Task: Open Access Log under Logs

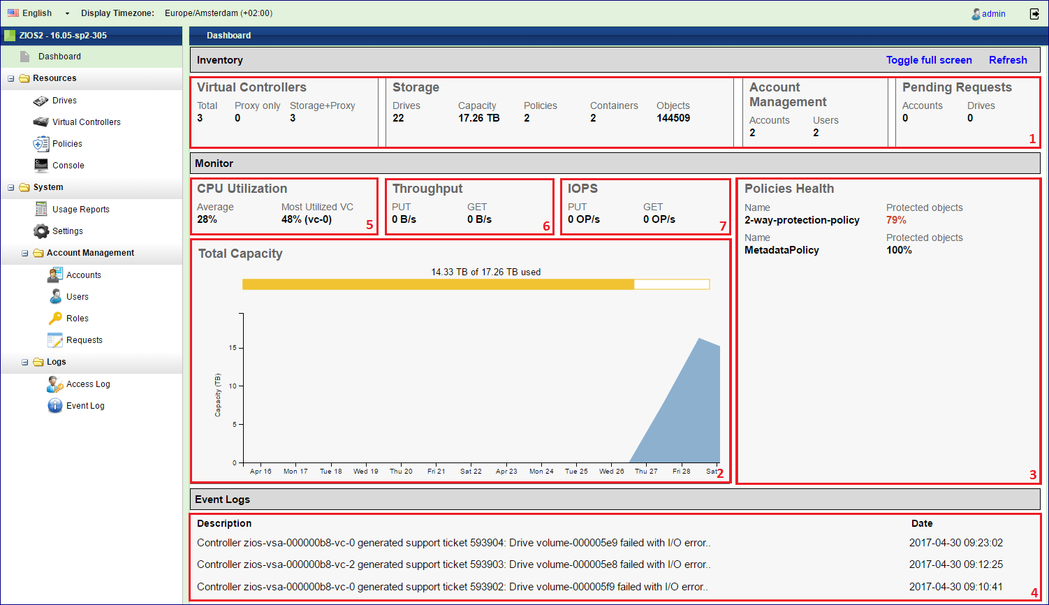Action: (88, 384)
